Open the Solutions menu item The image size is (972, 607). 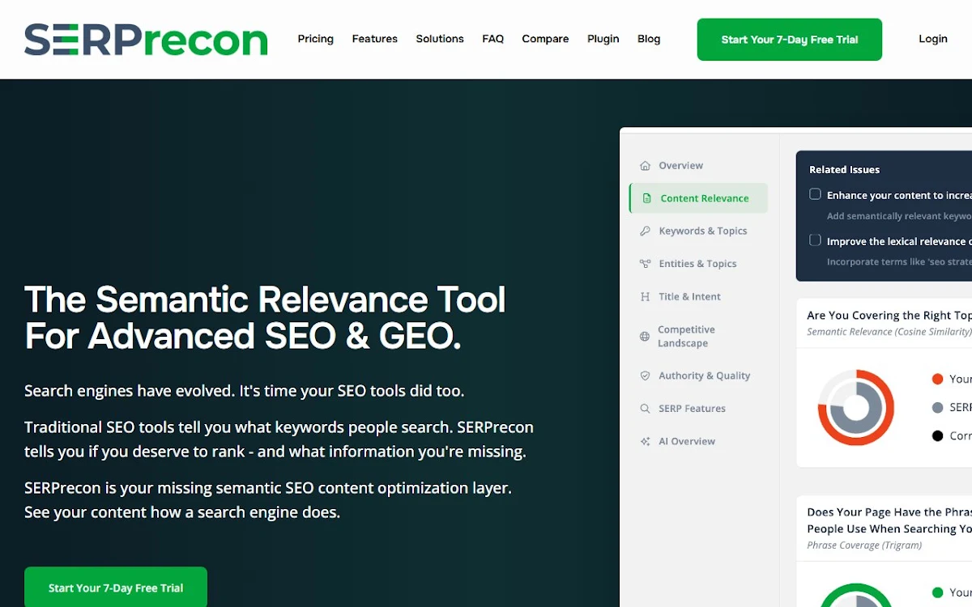click(440, 39)
